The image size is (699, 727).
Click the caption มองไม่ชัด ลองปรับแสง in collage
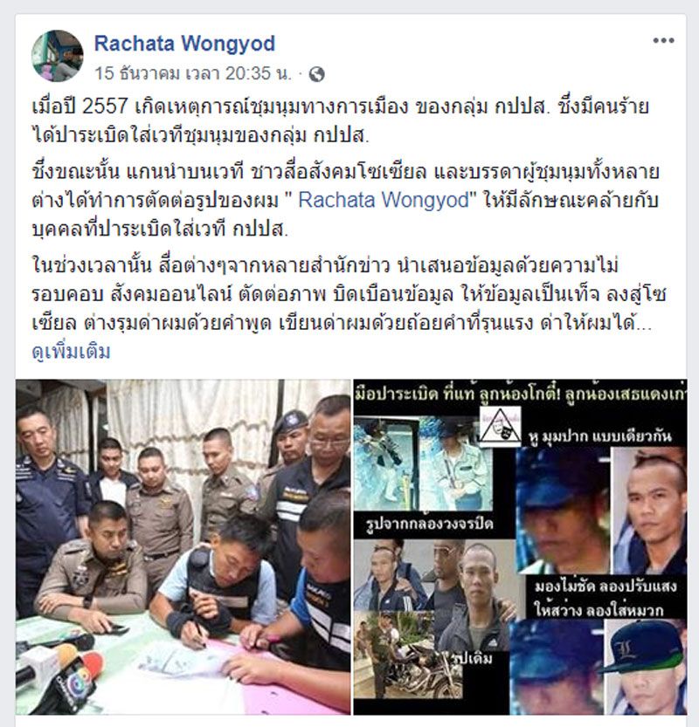point(605,587)
